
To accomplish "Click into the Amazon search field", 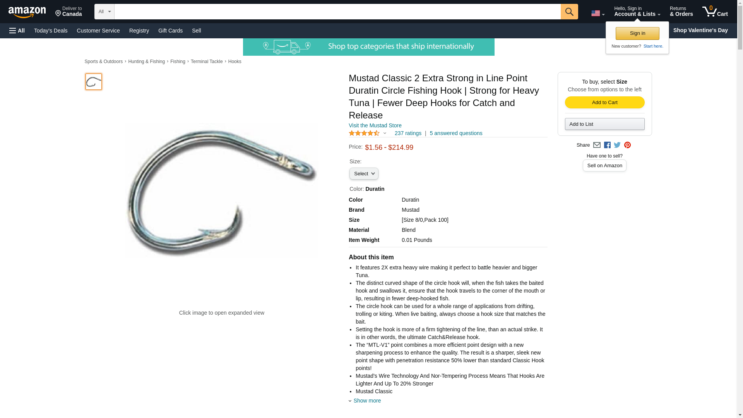I will (x=337, y=12).
